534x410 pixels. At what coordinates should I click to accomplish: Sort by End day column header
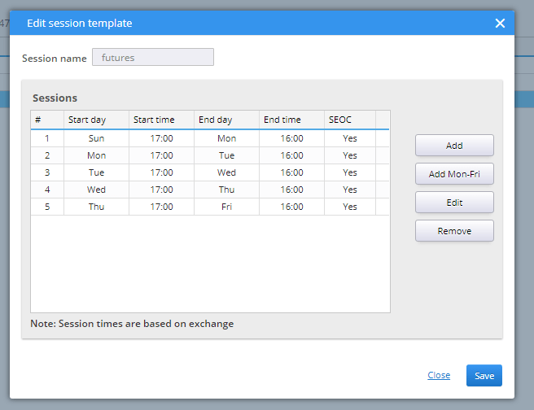(x=226, y=120)
